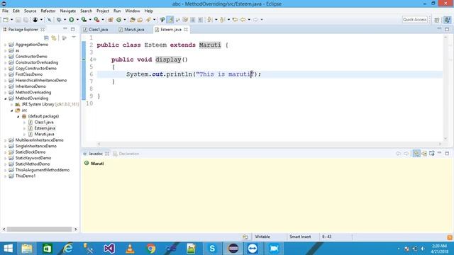Collapse the MethodOverriding project
The height and width of the screenshot is (255, 454).
5,98
